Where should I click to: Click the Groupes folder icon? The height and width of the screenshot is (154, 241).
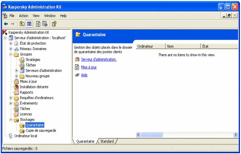(16, 54)
